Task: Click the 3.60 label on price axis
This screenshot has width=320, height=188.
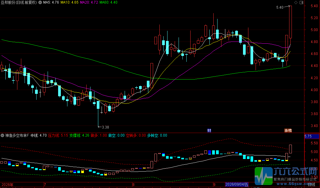Action: point(314,114)
